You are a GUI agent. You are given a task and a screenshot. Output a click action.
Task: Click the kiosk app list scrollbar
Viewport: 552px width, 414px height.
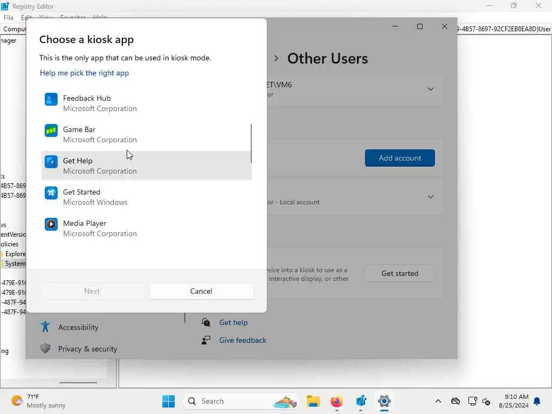click(x=251, y=143)
